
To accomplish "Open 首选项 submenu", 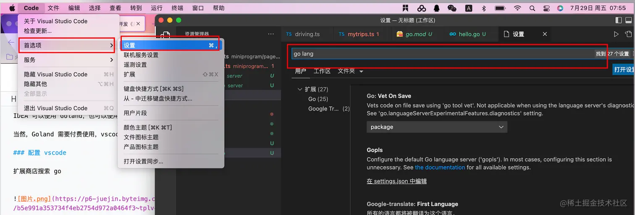I will (66, 45).
